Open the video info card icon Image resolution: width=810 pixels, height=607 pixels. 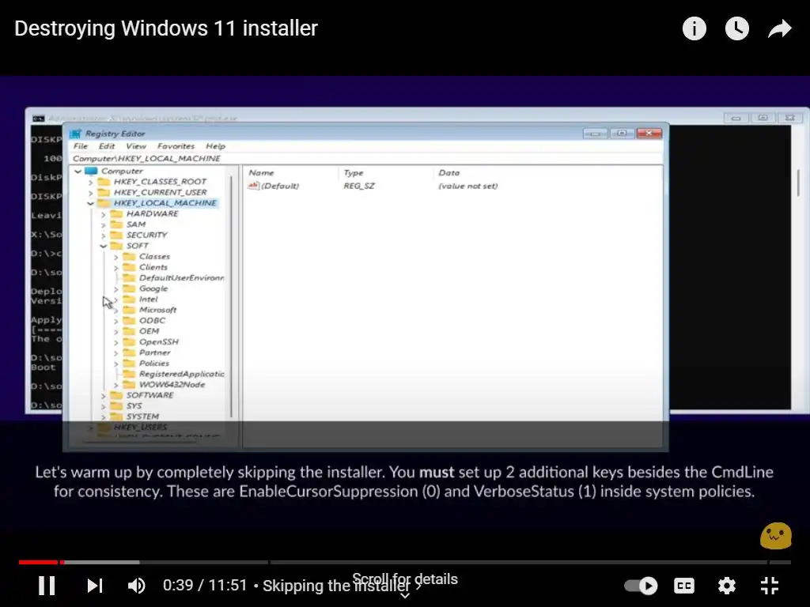pos(694,28)
